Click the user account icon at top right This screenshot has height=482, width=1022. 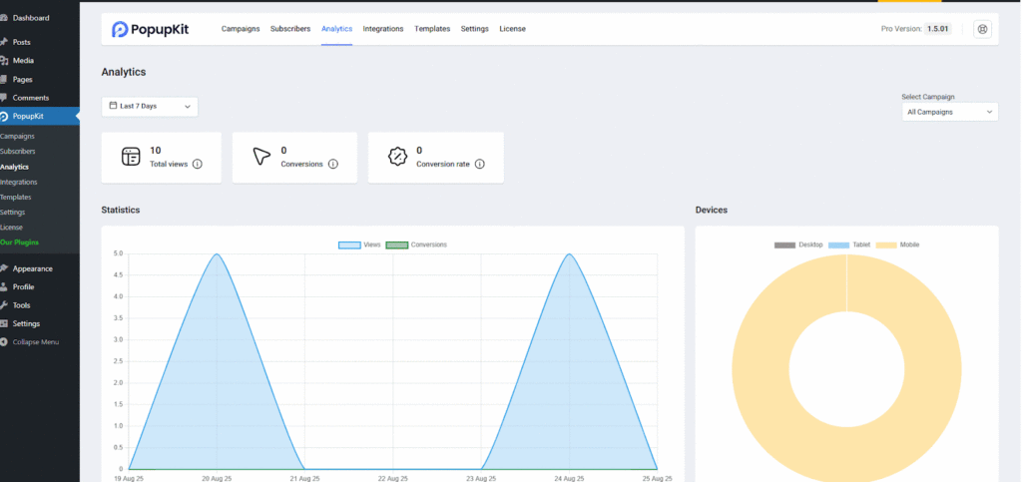pos(982,30)
